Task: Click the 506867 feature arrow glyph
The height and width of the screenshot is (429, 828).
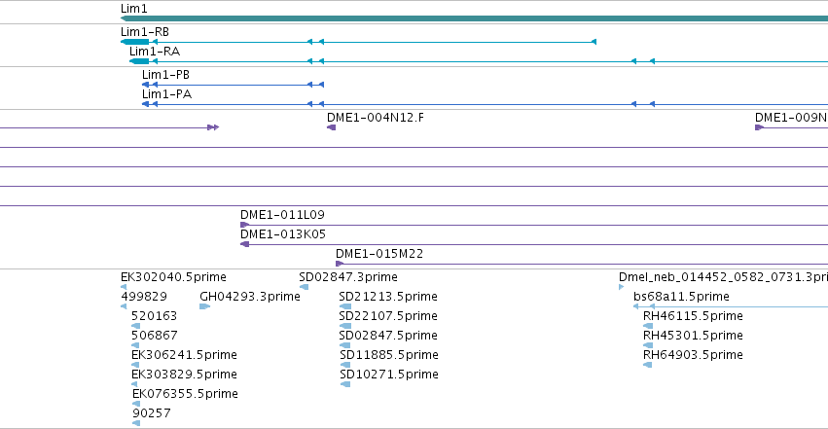Action: pos(135,345)
